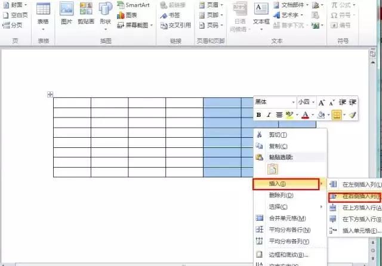
Task: Click the vertical scrollbar up arrow
Action: coord(373,62)
